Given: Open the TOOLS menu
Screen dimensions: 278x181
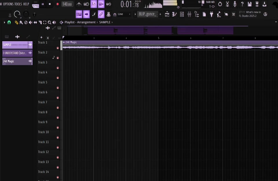Looking at the screenshot, I should (x=18, y=4).
